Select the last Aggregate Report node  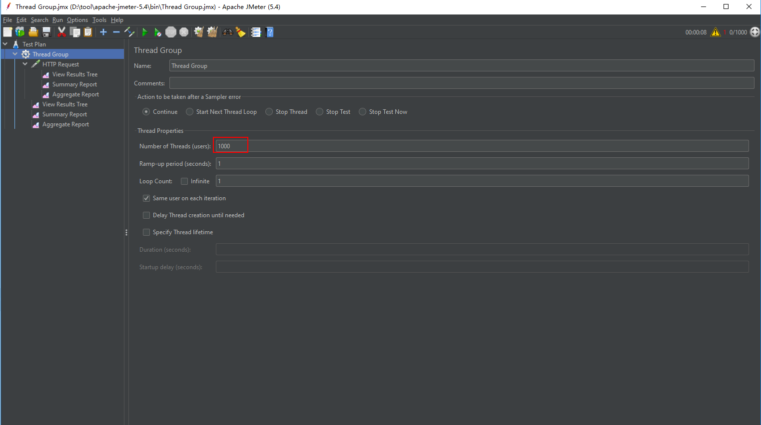(x=65, y=124)
